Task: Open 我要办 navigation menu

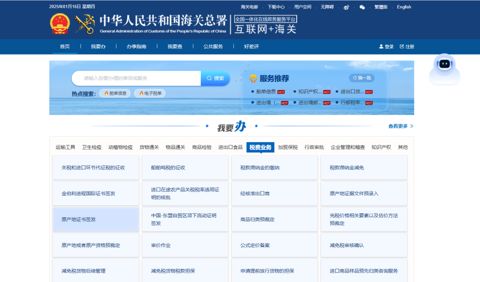Action: (x=98, y=47)
